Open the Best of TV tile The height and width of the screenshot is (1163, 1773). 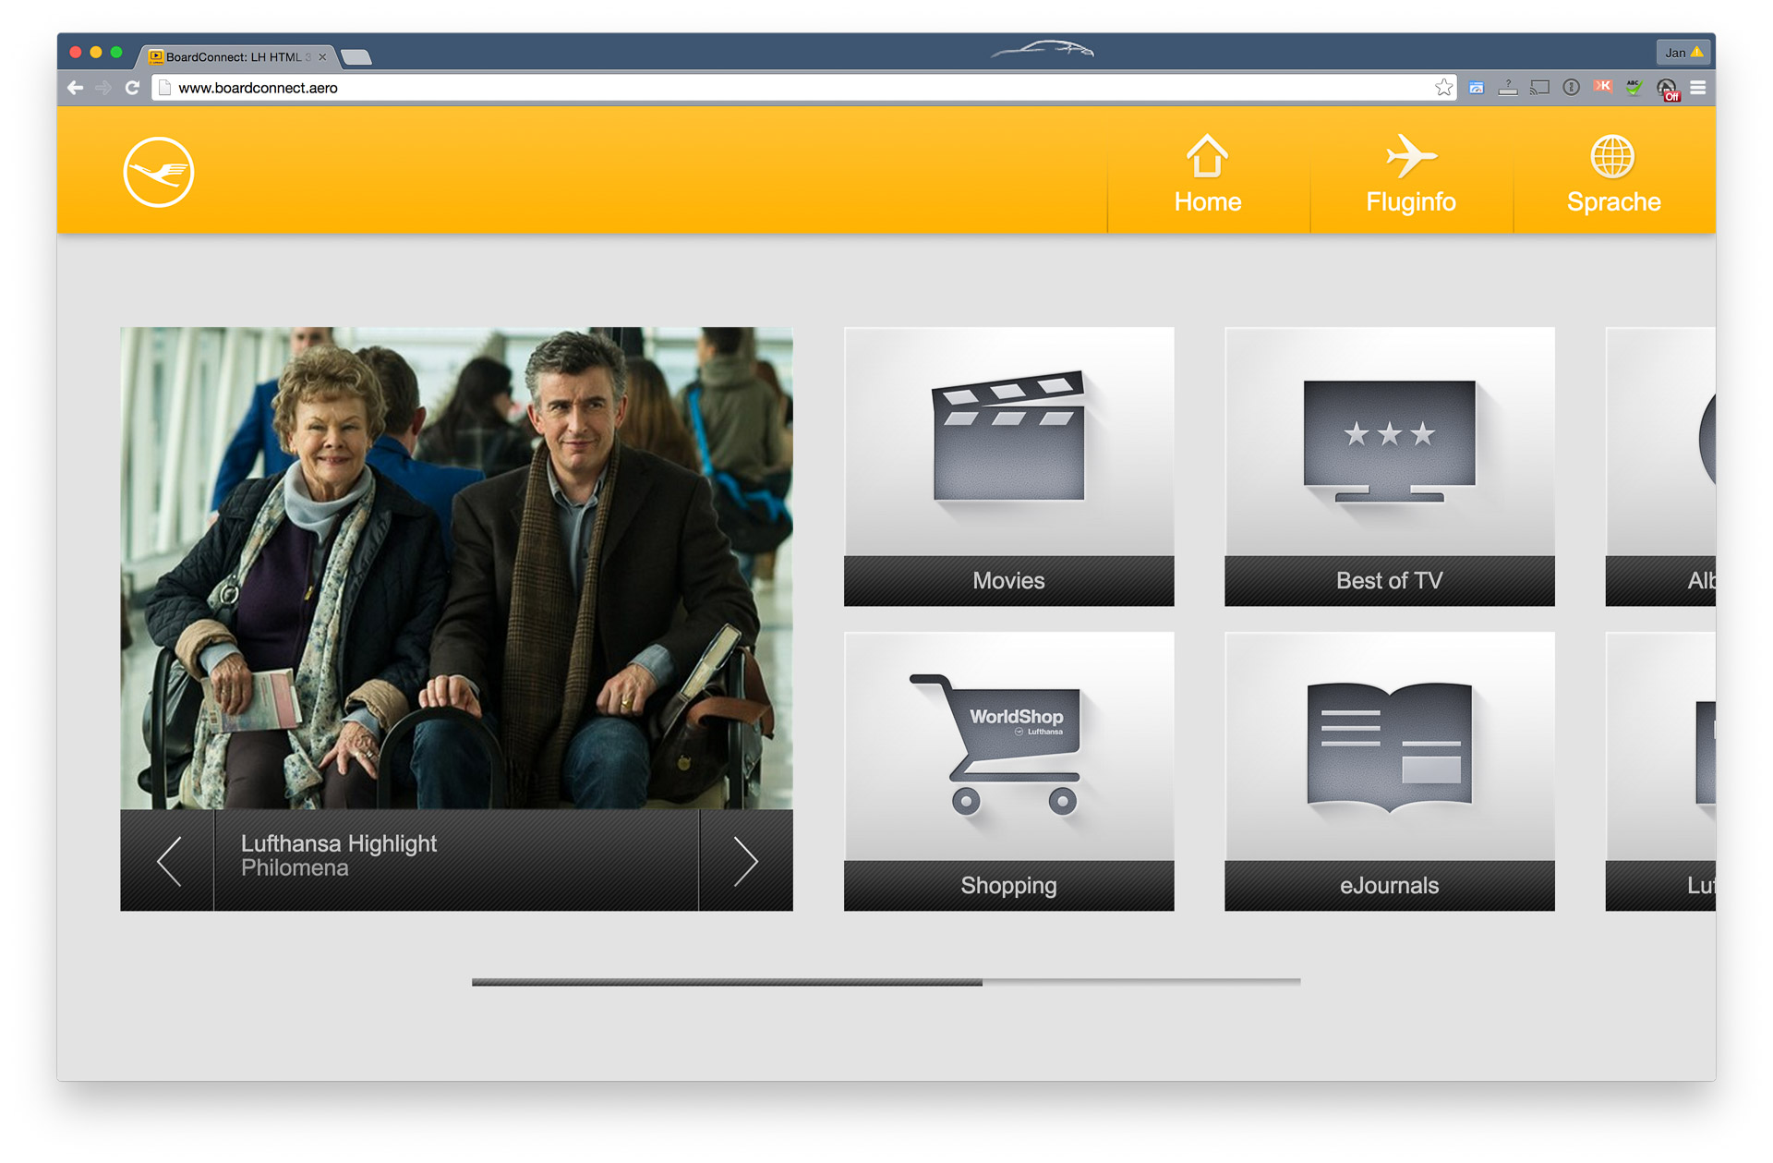(1389, 466)
